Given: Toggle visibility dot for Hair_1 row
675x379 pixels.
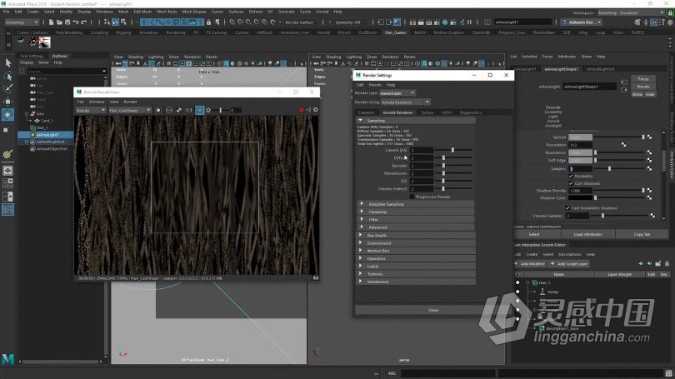Looking at the screenshot, I should [x=517, y=282].
